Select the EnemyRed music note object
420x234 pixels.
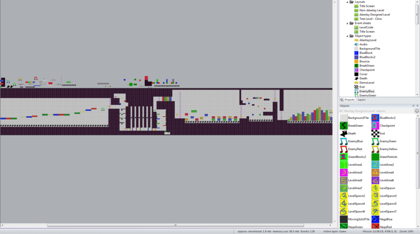pyautogui.click(x=351, y=148)
